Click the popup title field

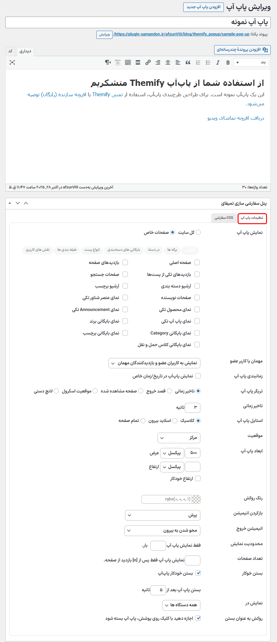click(x=138, y=23)
